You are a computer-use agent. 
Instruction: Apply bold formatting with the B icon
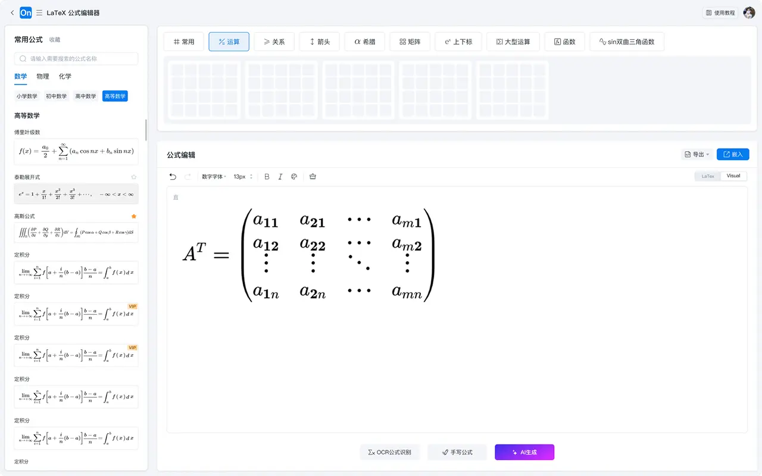267,176
